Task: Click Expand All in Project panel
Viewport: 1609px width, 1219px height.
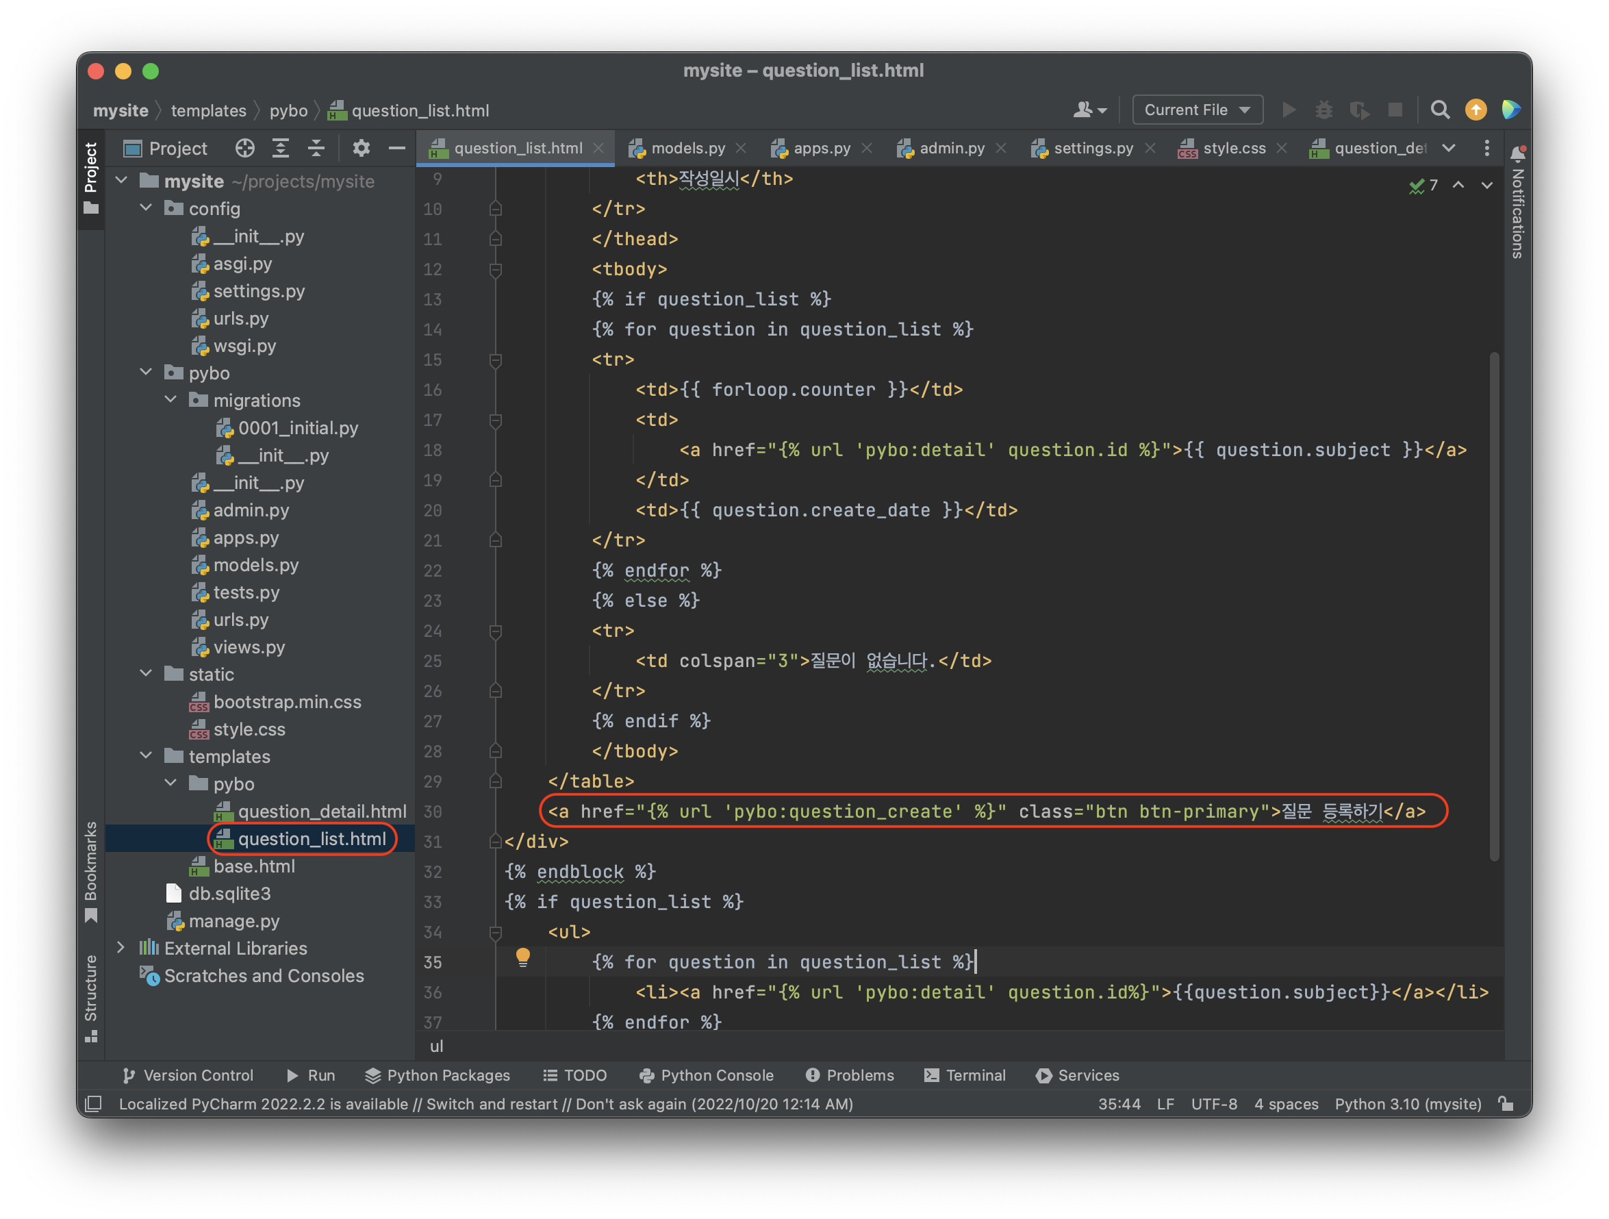Action: (x=281, y=149)
